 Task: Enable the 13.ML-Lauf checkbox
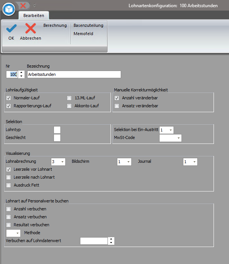pyautogui.click(x=69, y=98)
